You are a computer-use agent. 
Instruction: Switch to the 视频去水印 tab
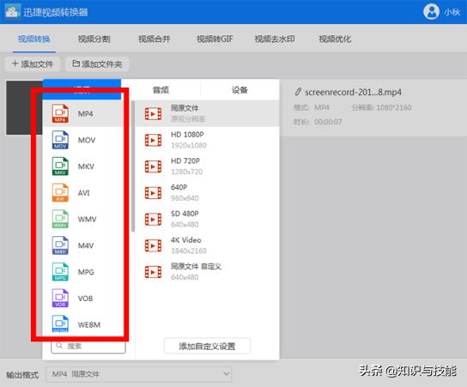[x=275, y=39]
